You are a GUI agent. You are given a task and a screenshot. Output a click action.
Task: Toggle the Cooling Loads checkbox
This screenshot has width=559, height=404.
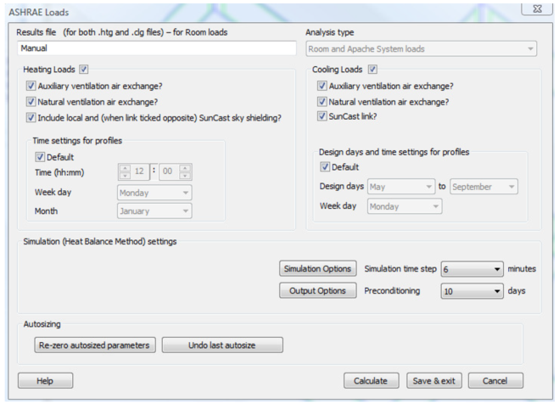pos(372,70)
